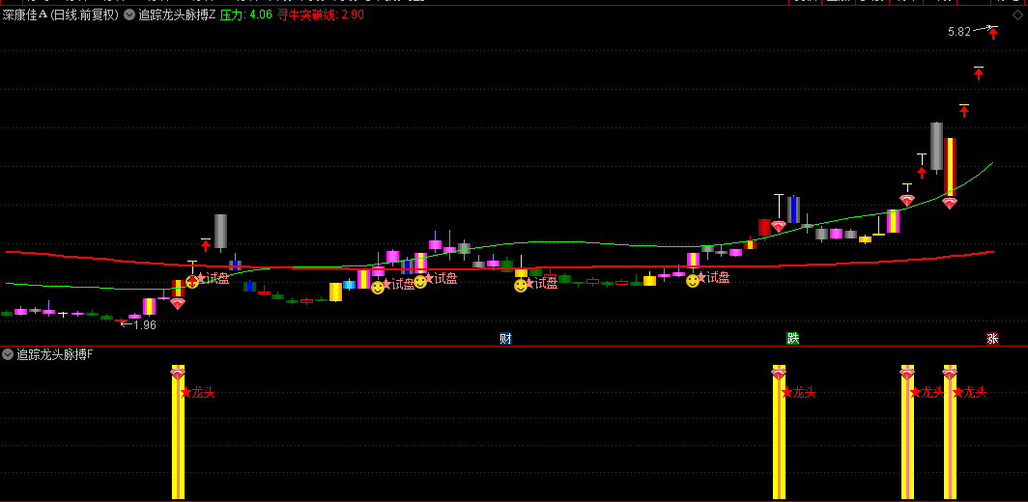Click the red arrow below the 5.82 label
Screen dimensions: 1028x502
coord(993,34)
